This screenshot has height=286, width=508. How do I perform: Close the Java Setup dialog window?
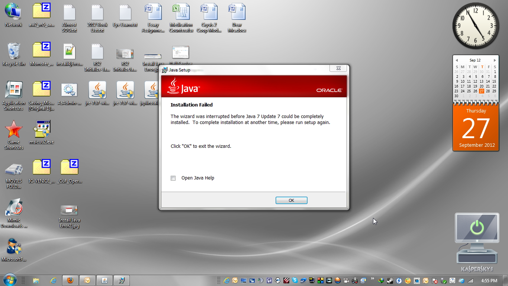click(338, 68)
